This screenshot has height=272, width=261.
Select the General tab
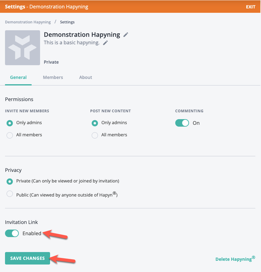click(x=18, y=77)
